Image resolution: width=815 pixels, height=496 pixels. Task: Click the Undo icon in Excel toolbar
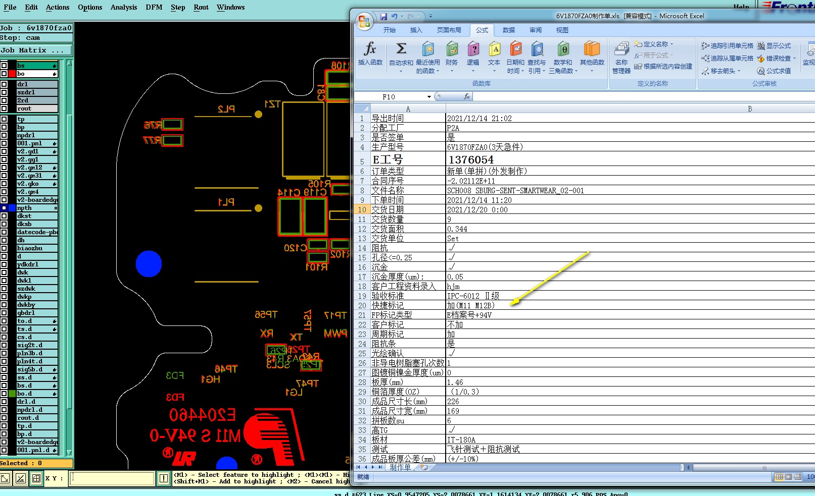pos(395,16)
